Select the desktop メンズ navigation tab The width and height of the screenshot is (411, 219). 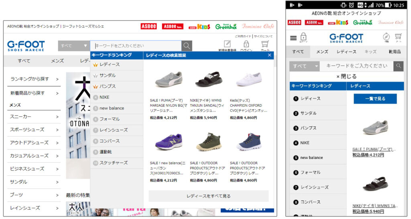tap(57, 61)
